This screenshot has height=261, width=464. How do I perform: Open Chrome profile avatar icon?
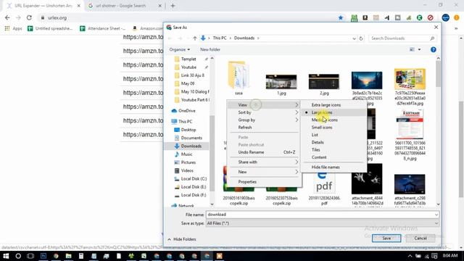(445, 17)
